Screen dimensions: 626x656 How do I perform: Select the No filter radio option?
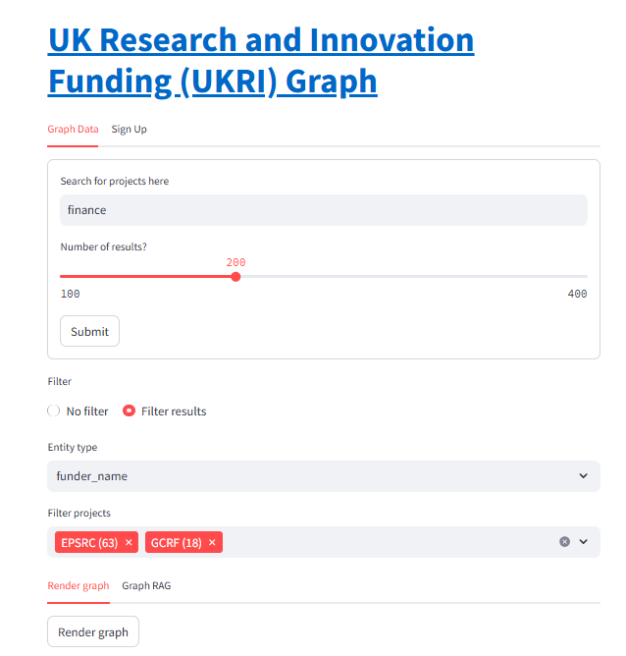[x=54, y=410]
